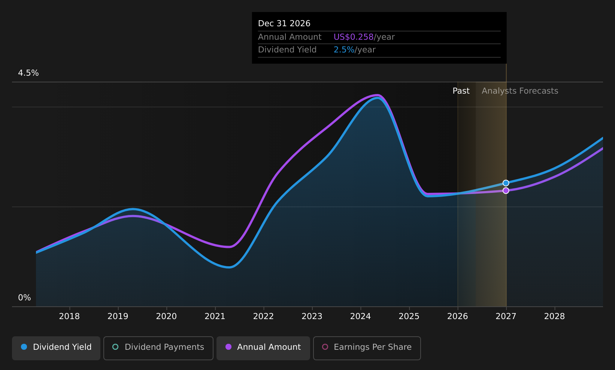Click the US$0.258/year tooltip value

(364, 37)
